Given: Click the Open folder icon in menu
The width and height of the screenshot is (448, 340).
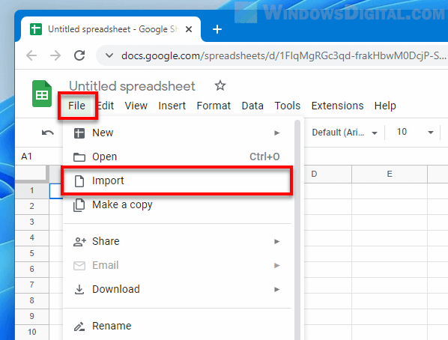Looking at the screenshot, I should (x=79, y=157).
